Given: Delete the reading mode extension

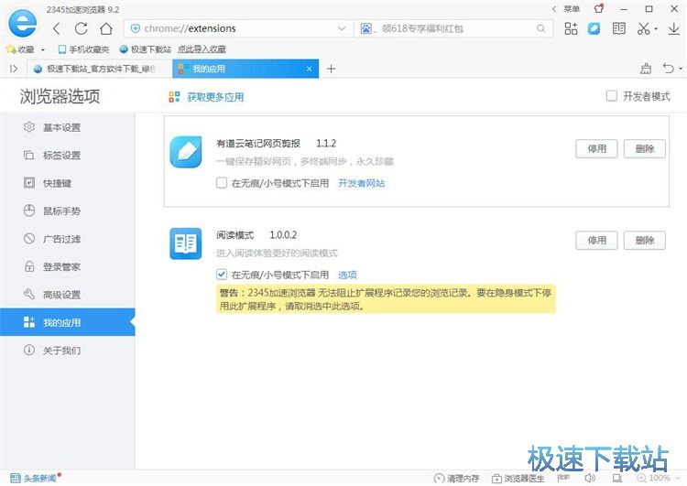Looking at the screenshot, I should point(645,241).
